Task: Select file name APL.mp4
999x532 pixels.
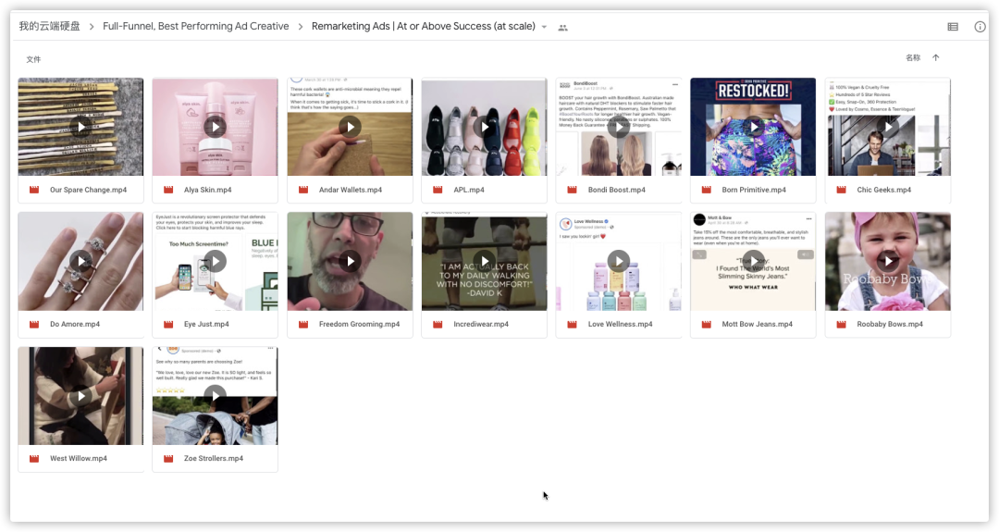Action: coord(469,190)
